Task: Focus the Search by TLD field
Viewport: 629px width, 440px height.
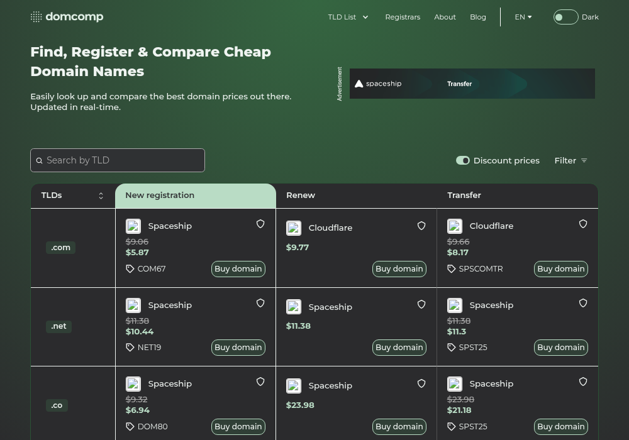Action: tap(118, 160)
